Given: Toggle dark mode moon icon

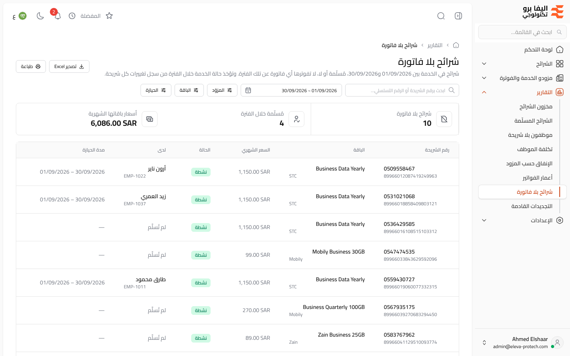Looking at the screenshot, I should (40, 16).
